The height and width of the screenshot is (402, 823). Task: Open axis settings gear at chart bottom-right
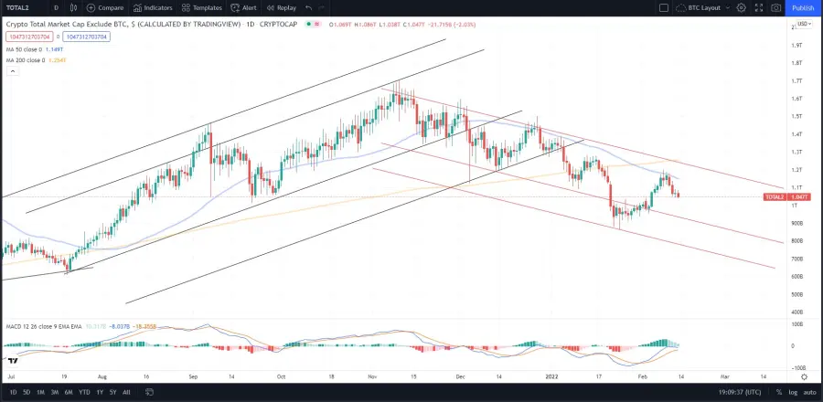click(x=804, y=376)
